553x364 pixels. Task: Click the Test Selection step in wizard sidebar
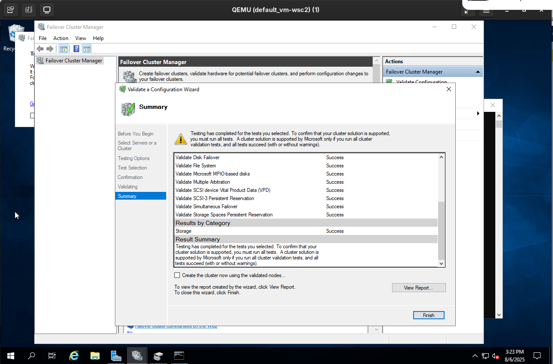click(133, 168)
